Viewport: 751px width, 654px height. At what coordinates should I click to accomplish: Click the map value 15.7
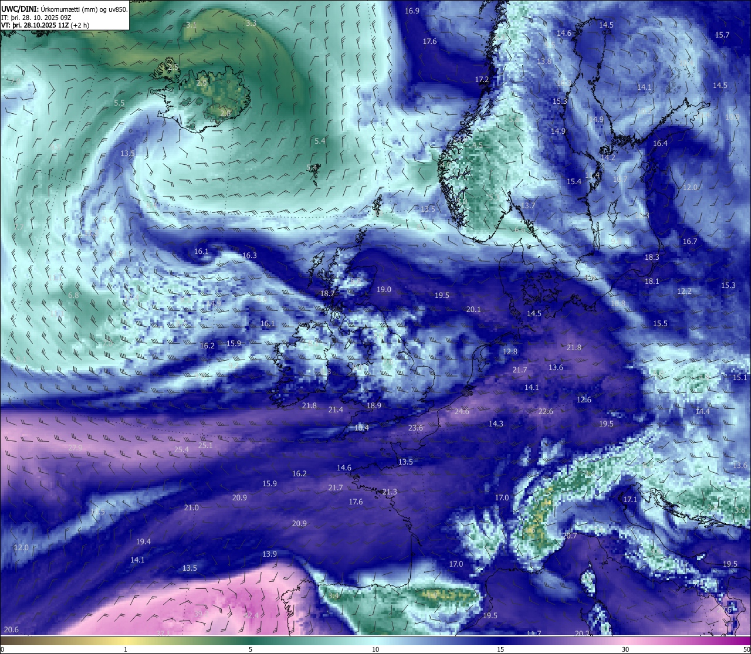[722, 35]
